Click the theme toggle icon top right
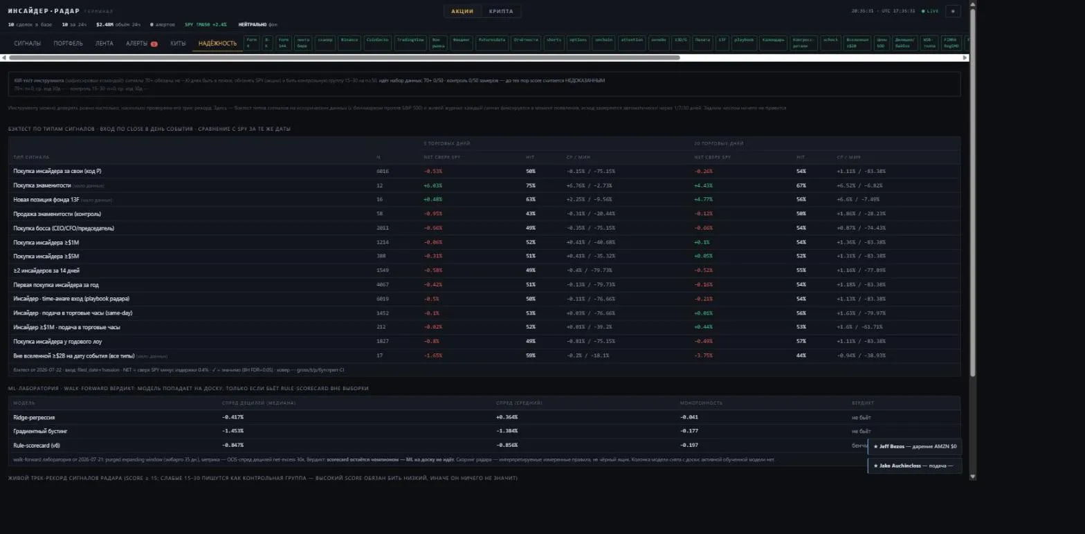The width and height of the screenshot is (1085, 534). [953, 11]
